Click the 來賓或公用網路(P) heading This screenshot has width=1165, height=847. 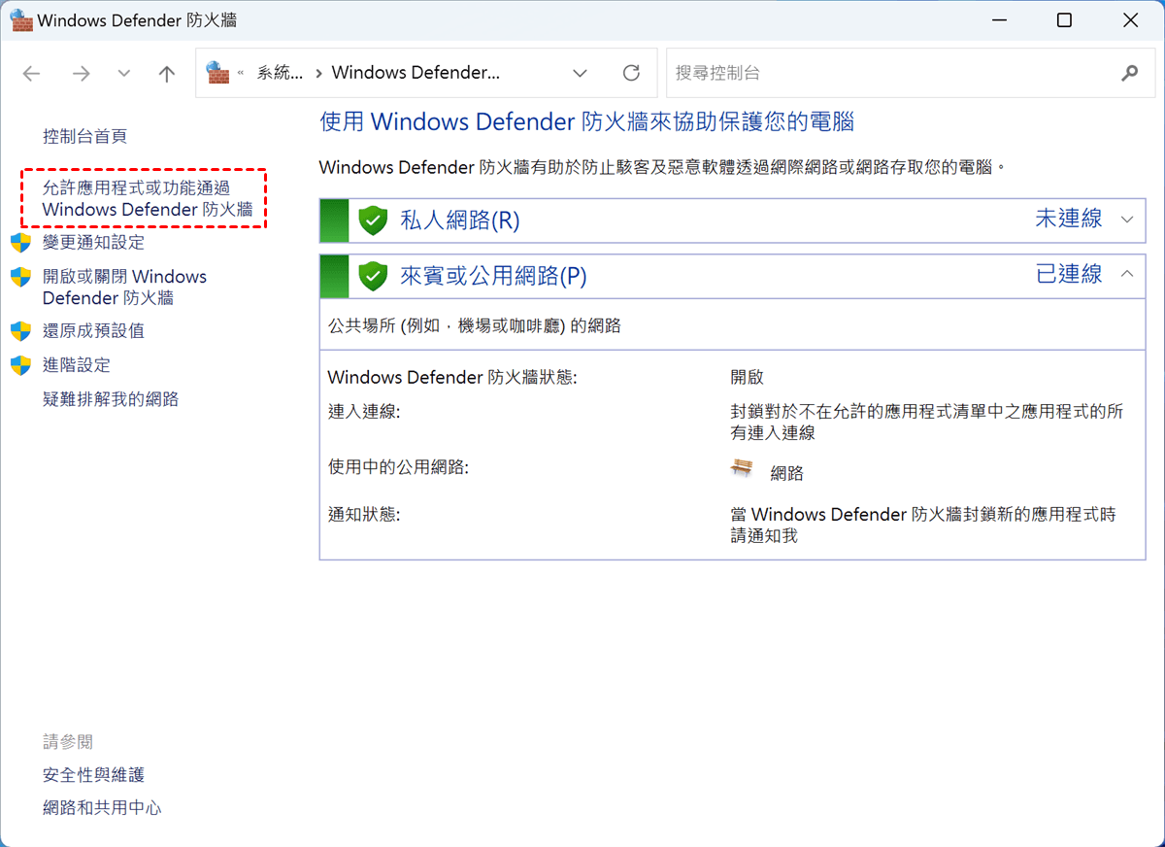[x=494, y=276]
